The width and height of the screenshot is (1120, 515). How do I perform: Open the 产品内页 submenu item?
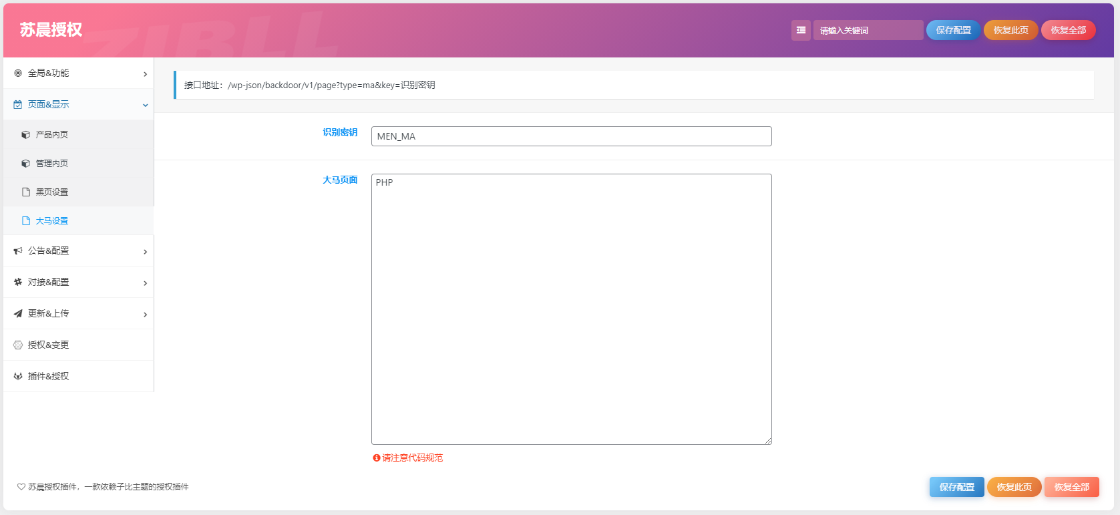78,135
